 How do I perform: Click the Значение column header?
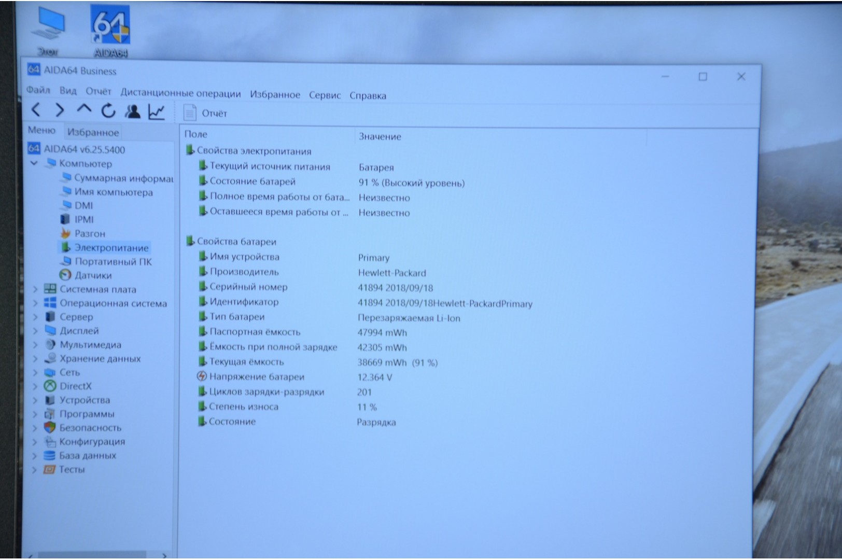[380, 137]
